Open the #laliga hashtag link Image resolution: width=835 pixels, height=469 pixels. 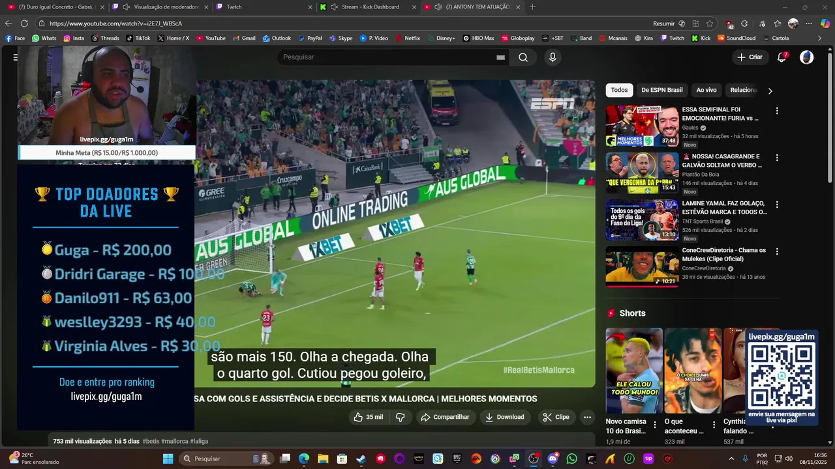(x=199, y=441)
